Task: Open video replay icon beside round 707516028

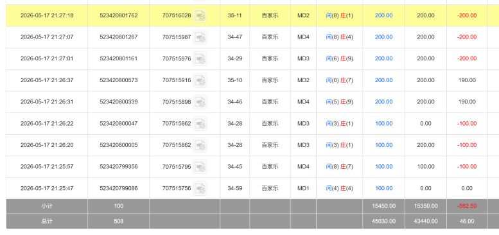Action: (200, 15)
